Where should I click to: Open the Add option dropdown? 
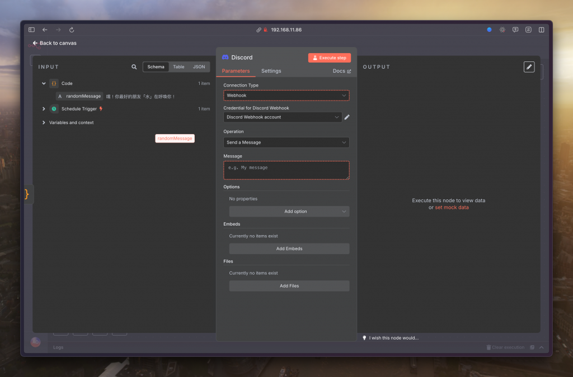tap(289, 212)
